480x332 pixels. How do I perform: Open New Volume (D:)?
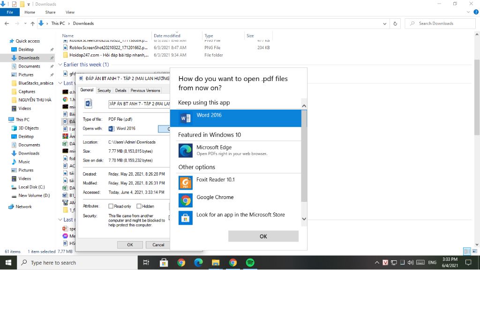pos(34,195)
